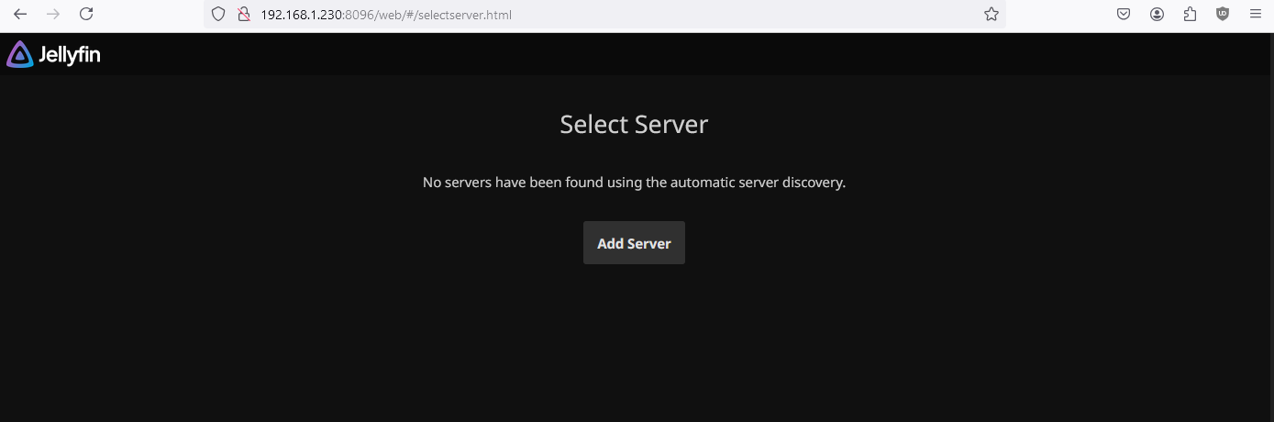Click the empty Jellyfin header bar area
Viewport: 1274px width, 422px height.
642,55
